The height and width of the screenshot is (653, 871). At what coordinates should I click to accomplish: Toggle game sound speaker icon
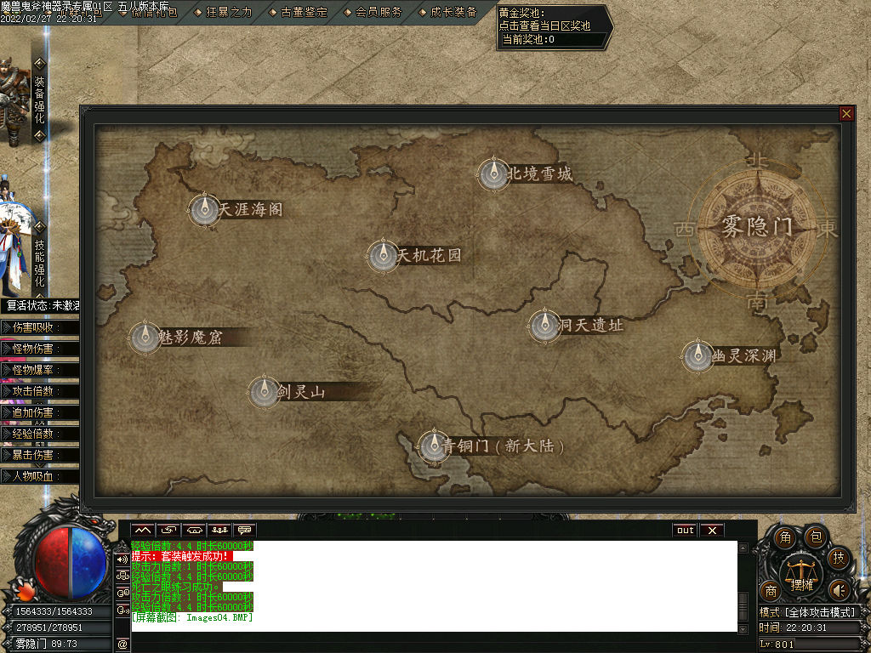tap(838, 590)
